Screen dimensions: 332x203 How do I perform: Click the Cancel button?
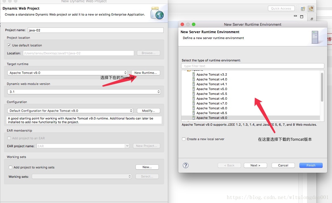(x=283, y=165)
